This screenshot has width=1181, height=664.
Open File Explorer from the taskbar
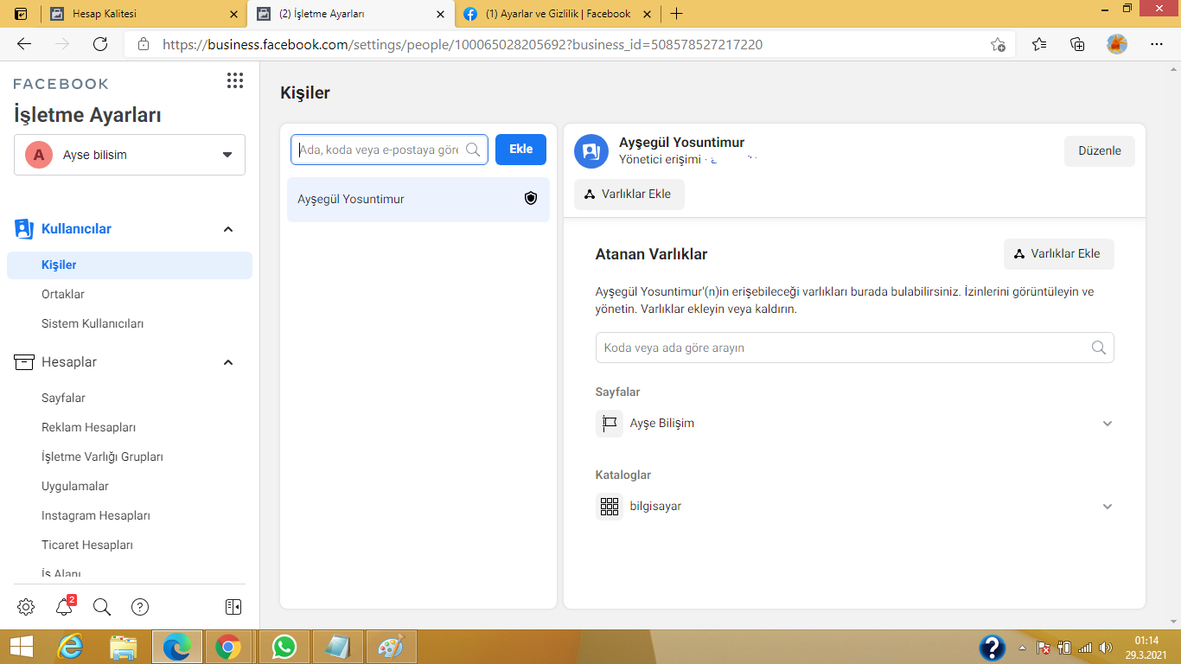click(x=124, y=647)
